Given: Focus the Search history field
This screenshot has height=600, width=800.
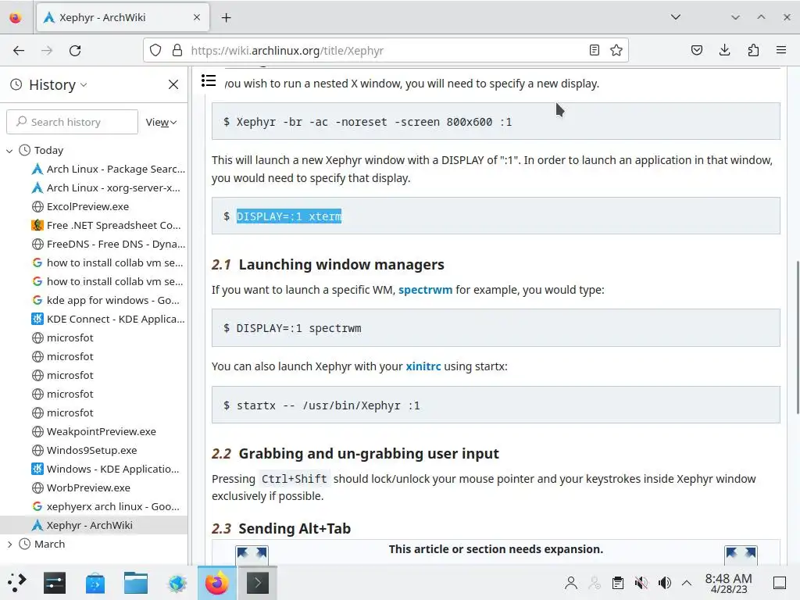Looking at the screenshot, I should pyautogui.click(x=73, y=122).
